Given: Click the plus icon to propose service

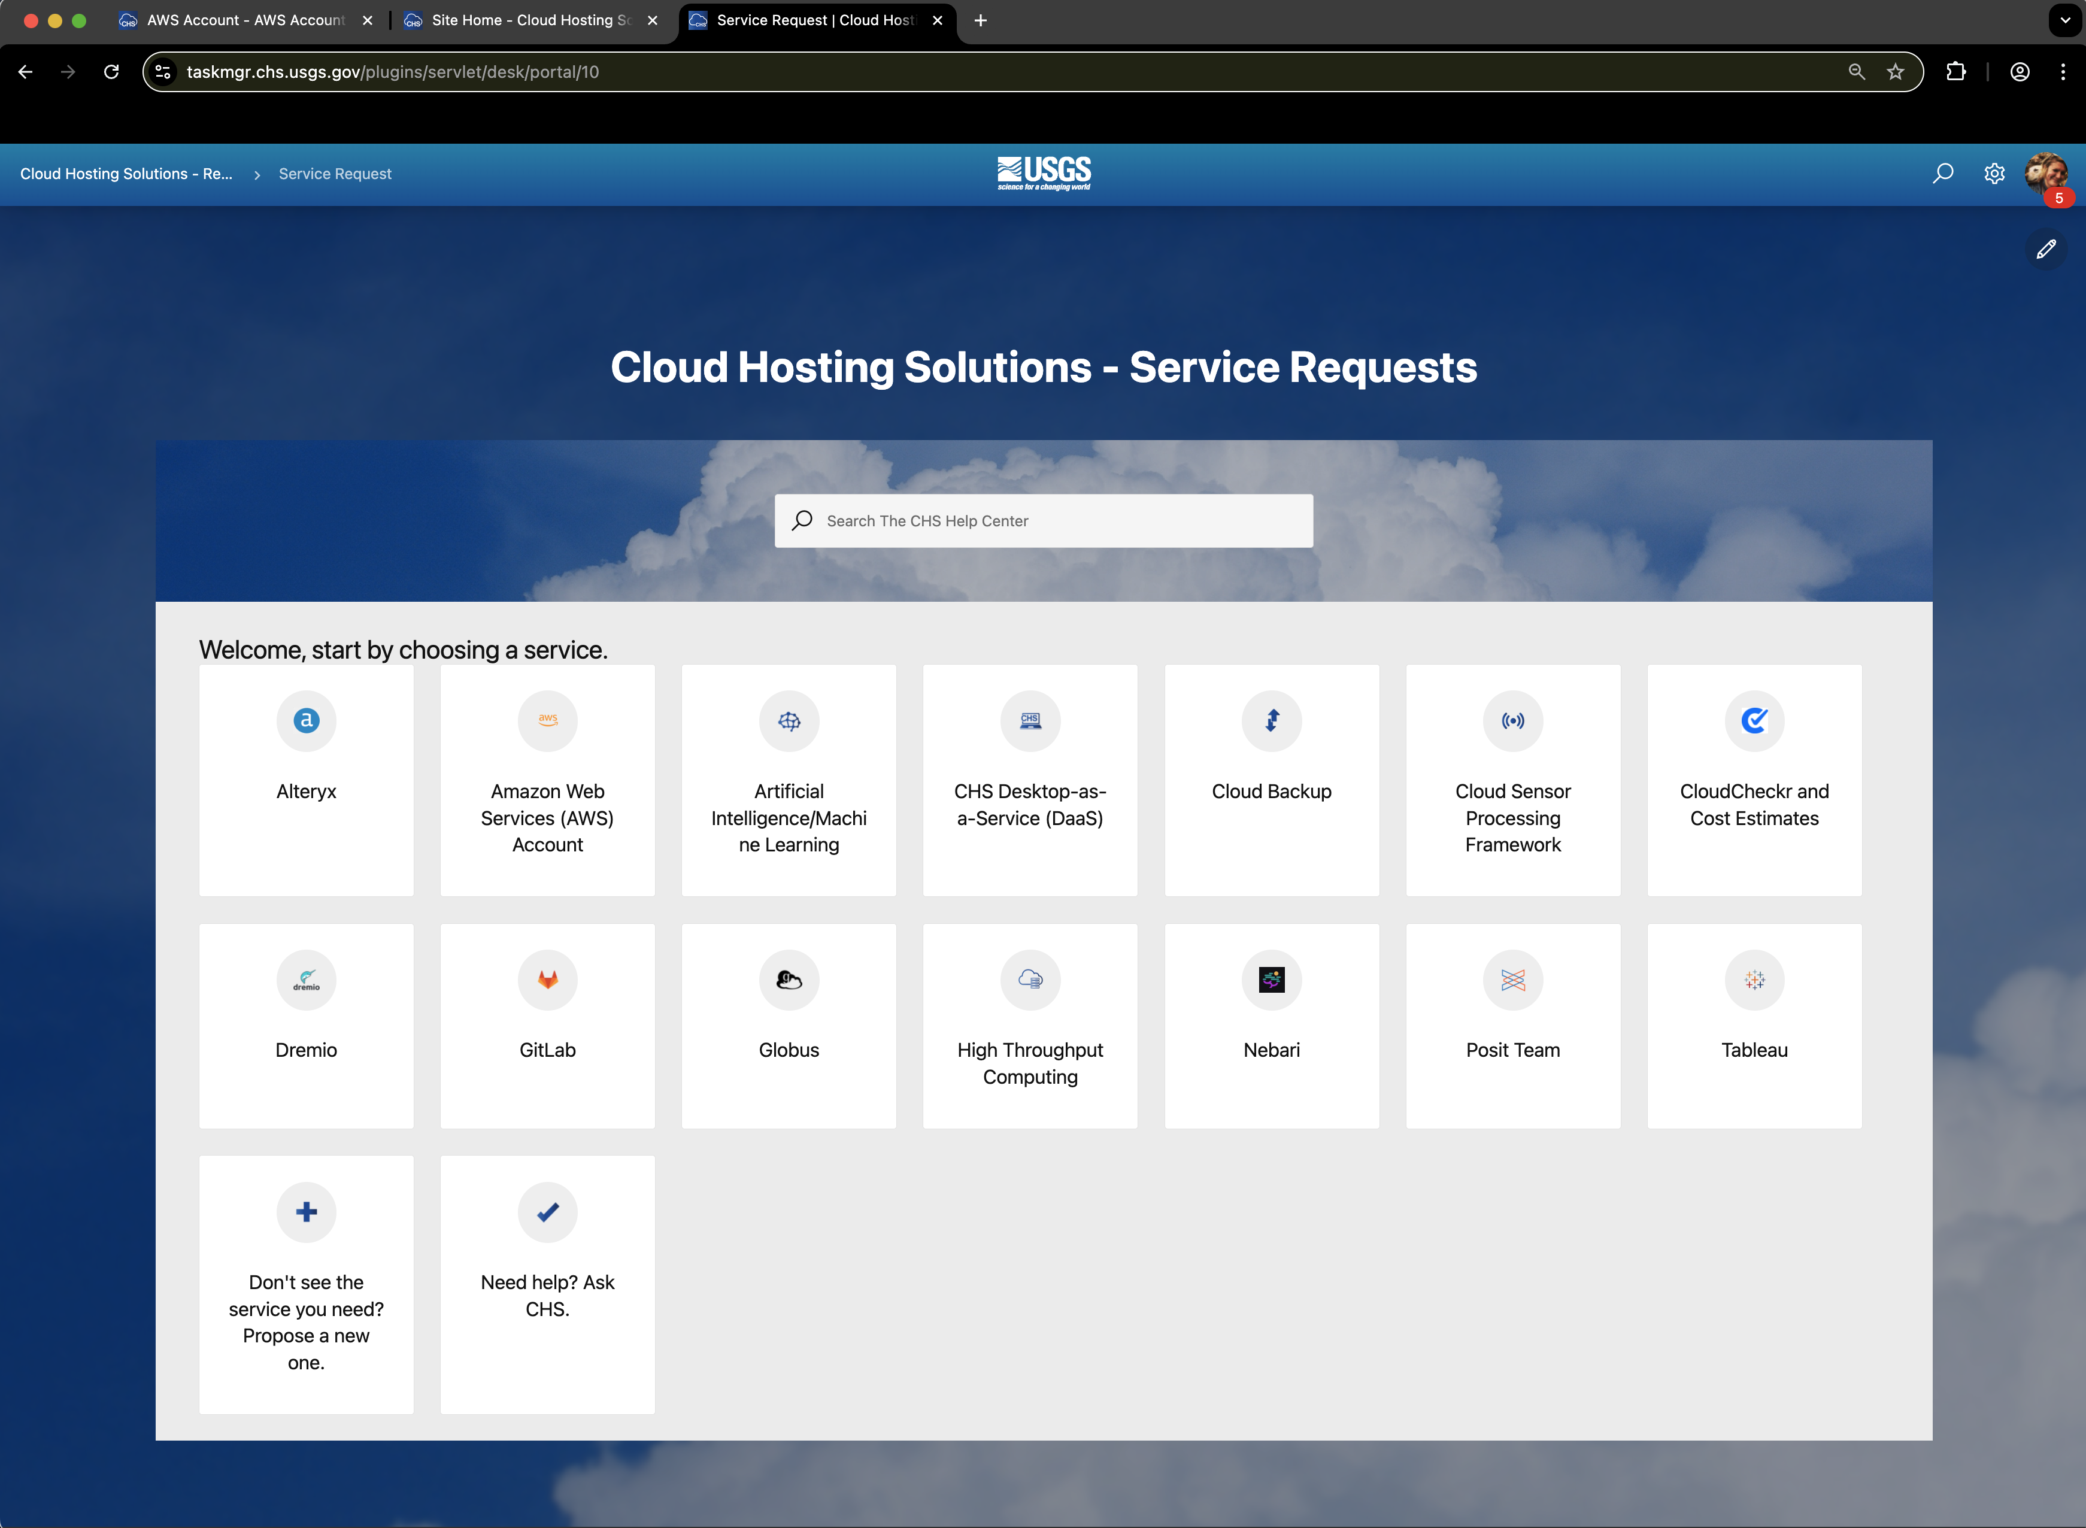Looking at the screenshot, I should (x=306, y=1212).
